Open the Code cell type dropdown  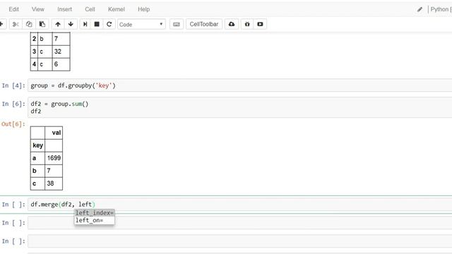click(141, 25)
